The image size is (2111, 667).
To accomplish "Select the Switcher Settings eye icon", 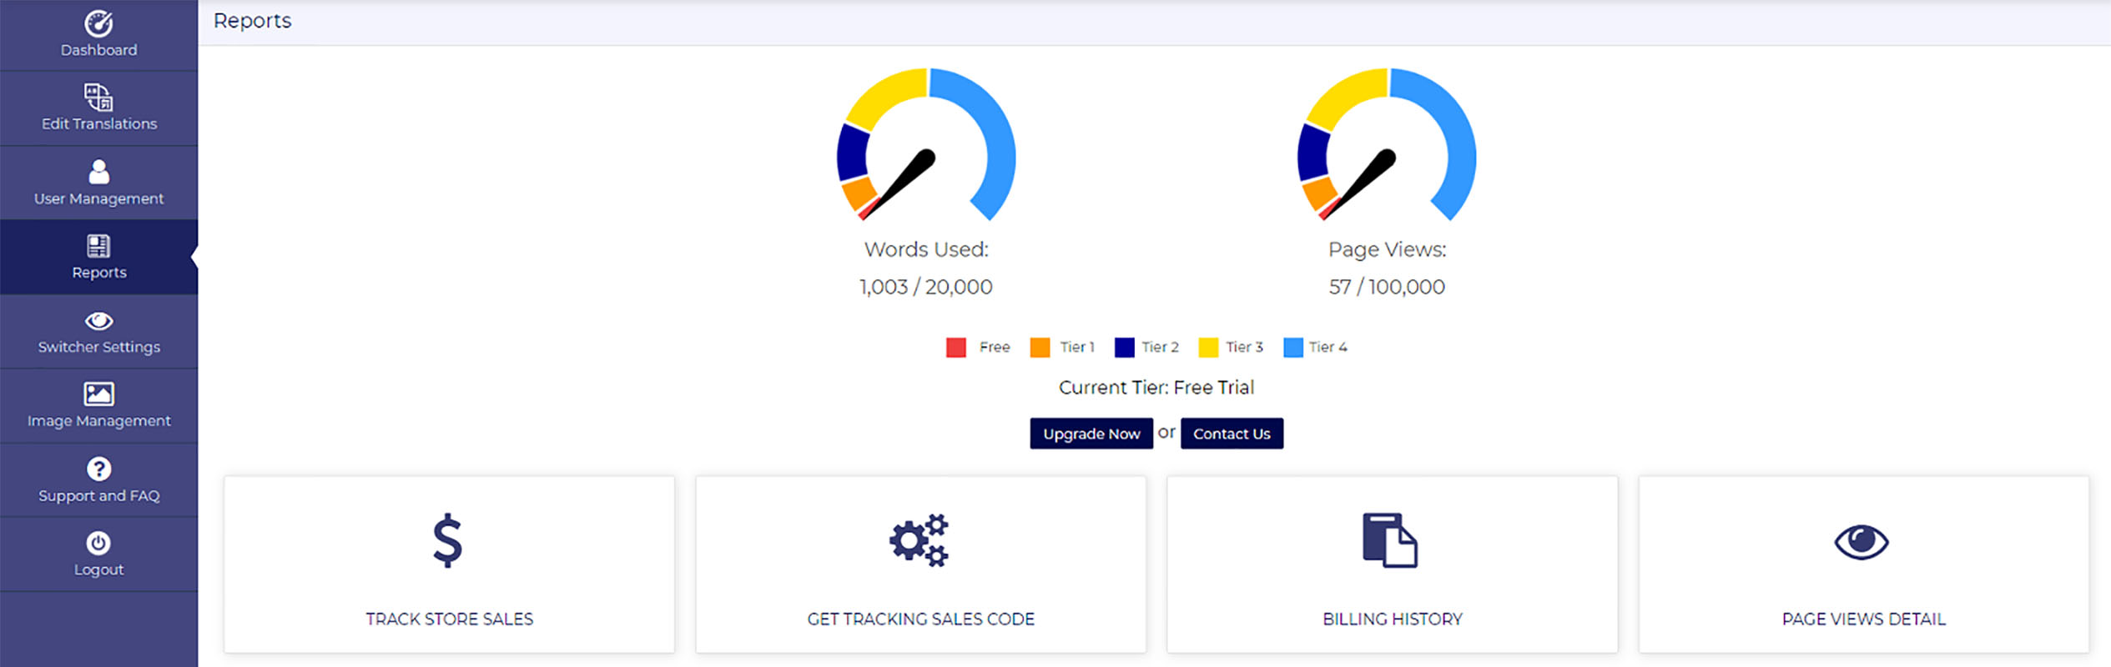I will pyautogui.click(x=98, y=321).
